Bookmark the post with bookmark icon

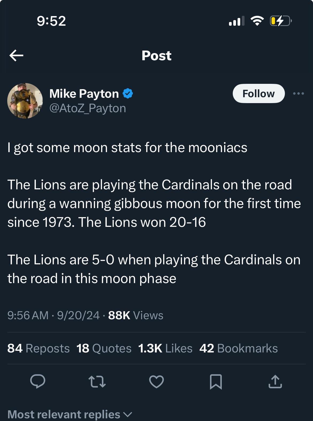coord(216,381)
